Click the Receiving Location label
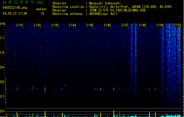The width and height of the screenshot is (184, 117). point(68,7)
